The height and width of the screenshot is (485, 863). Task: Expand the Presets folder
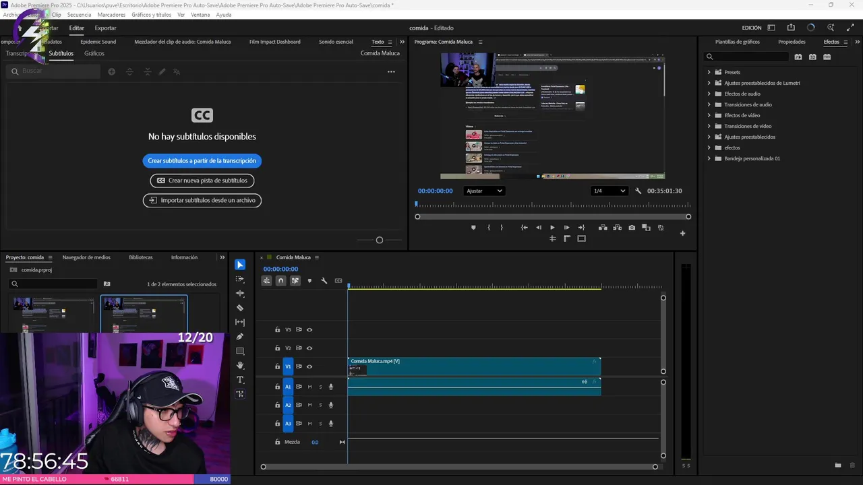click(709, 72)
